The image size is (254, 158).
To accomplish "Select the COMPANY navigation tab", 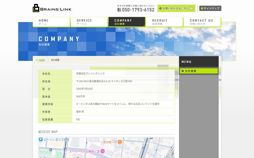I will pos(127,22).
